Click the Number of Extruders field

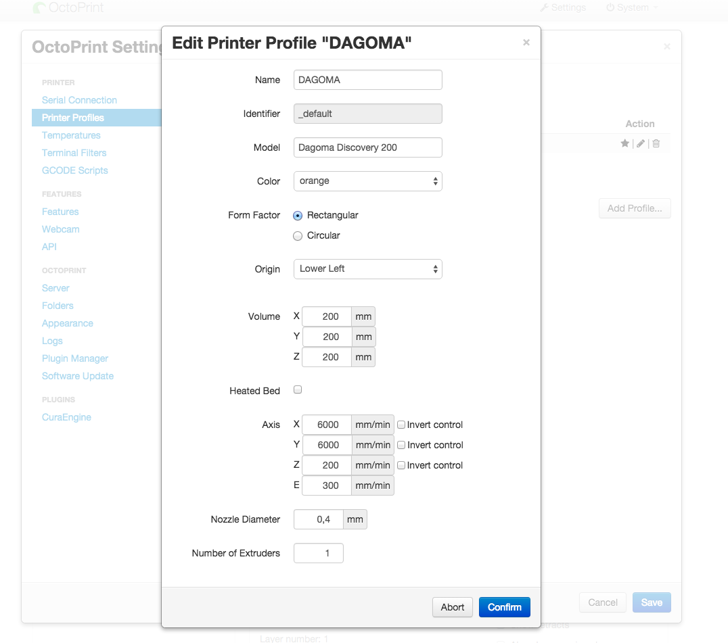[x=319, y=554]
